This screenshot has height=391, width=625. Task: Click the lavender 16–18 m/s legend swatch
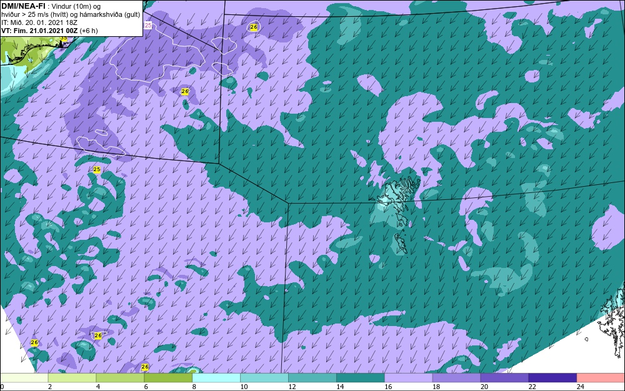(x=409, y=378)
